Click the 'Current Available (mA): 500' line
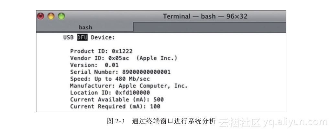 pyautogui.click(x=117, y=99)
